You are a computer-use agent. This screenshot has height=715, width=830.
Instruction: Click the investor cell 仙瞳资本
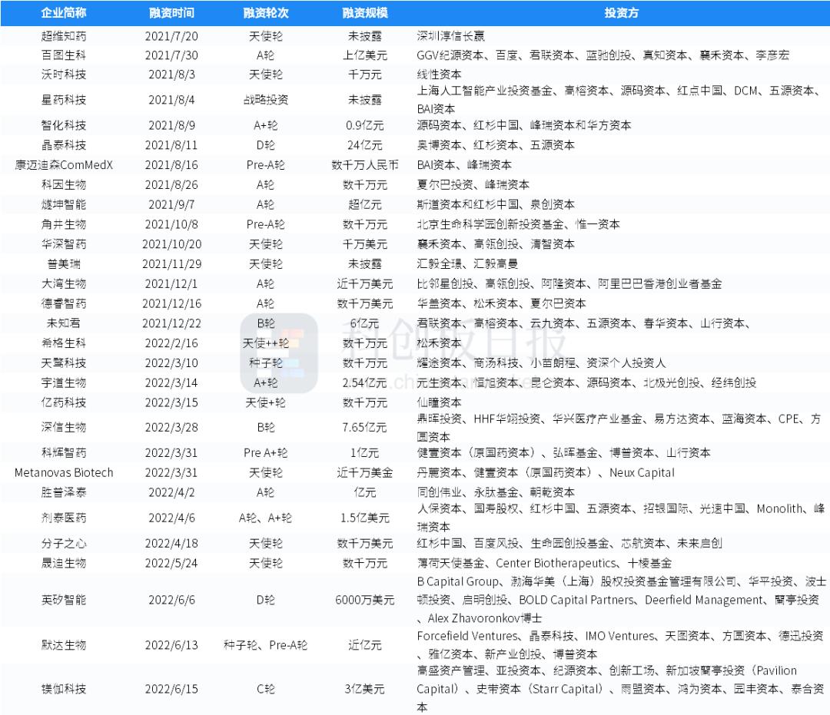440,402
